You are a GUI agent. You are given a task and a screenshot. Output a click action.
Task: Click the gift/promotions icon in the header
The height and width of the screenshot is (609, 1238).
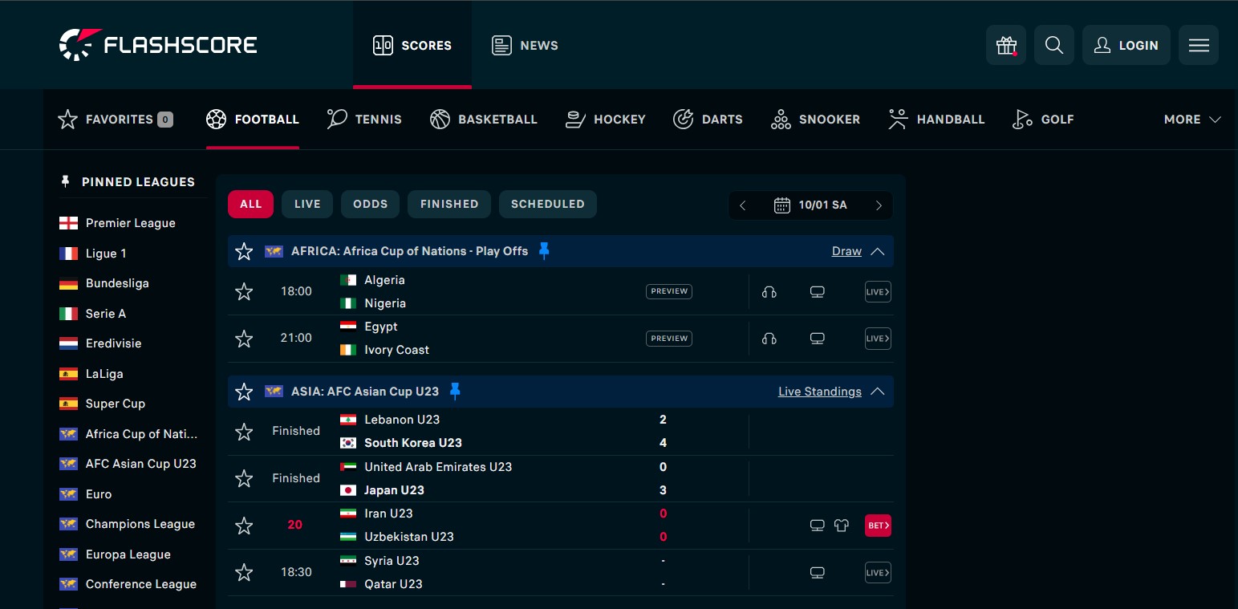1005,45
